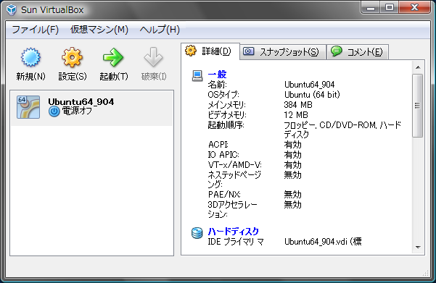436x283 pixels.
Task: Click the 一般 computer section icon
Action: (197, 76)
